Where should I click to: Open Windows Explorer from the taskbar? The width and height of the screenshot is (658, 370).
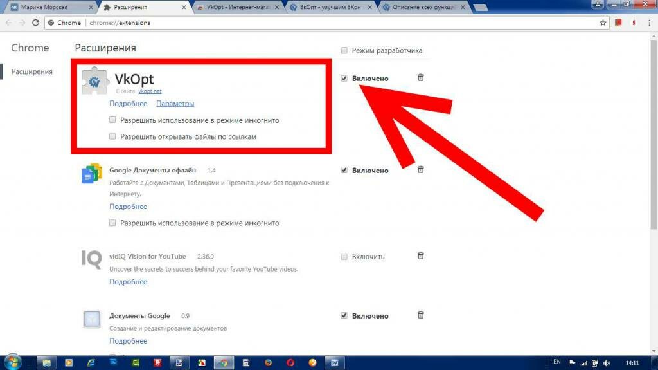tap(46, 362)
